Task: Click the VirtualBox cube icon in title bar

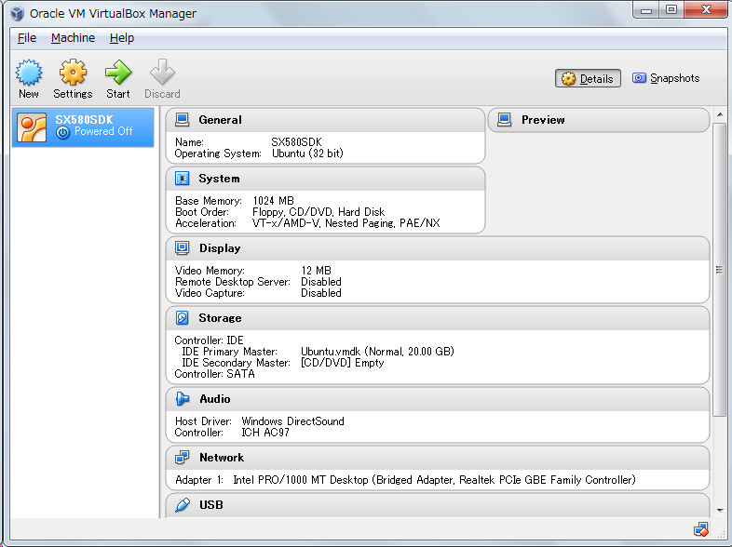Action: (18, 14)
